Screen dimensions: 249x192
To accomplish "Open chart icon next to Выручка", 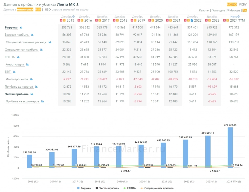I will point(21,28).
